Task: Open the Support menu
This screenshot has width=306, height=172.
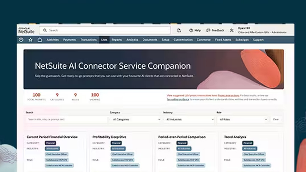Action: [x=258, y=40]
